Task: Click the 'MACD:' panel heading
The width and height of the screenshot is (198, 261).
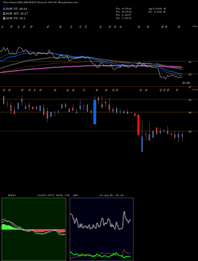Action: pos(11,195)
